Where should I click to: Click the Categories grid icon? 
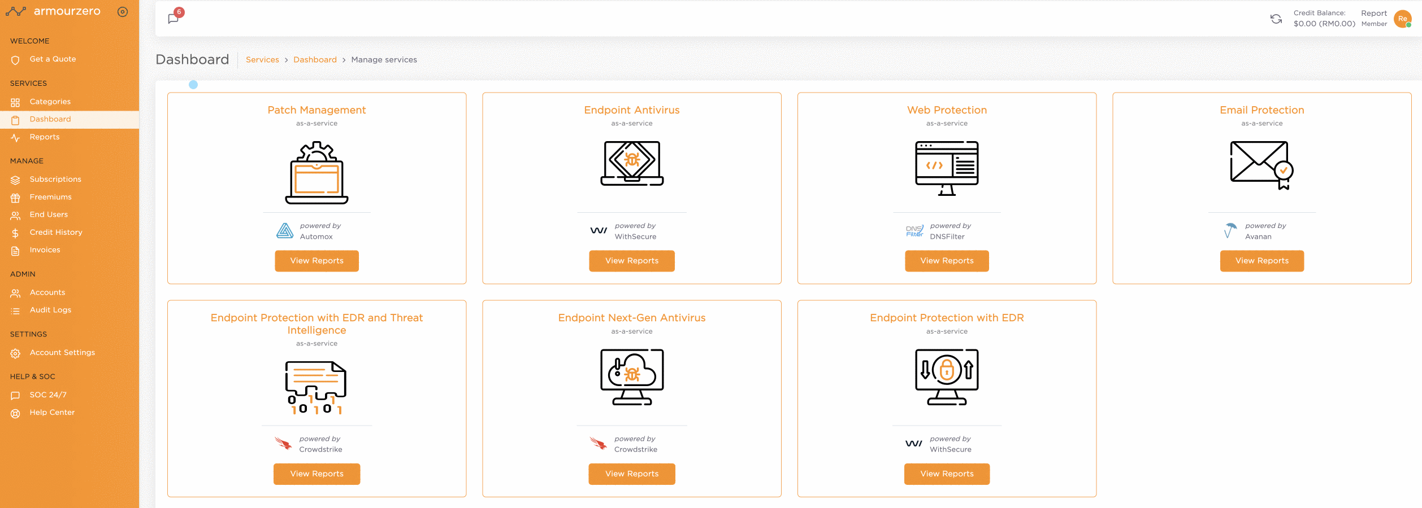coord(15,103)
